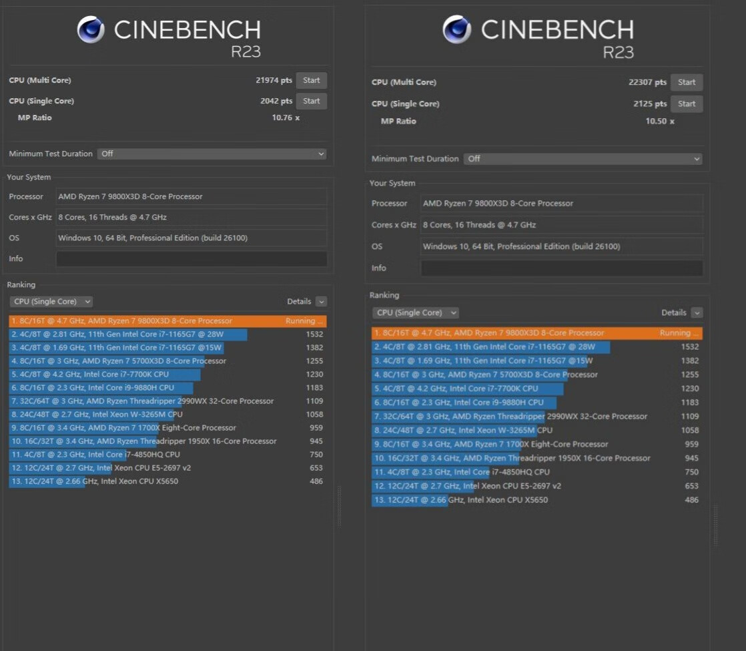Select the Processor field in the left window
Screen dimensions: 746x651
click(x=192, y=197)
